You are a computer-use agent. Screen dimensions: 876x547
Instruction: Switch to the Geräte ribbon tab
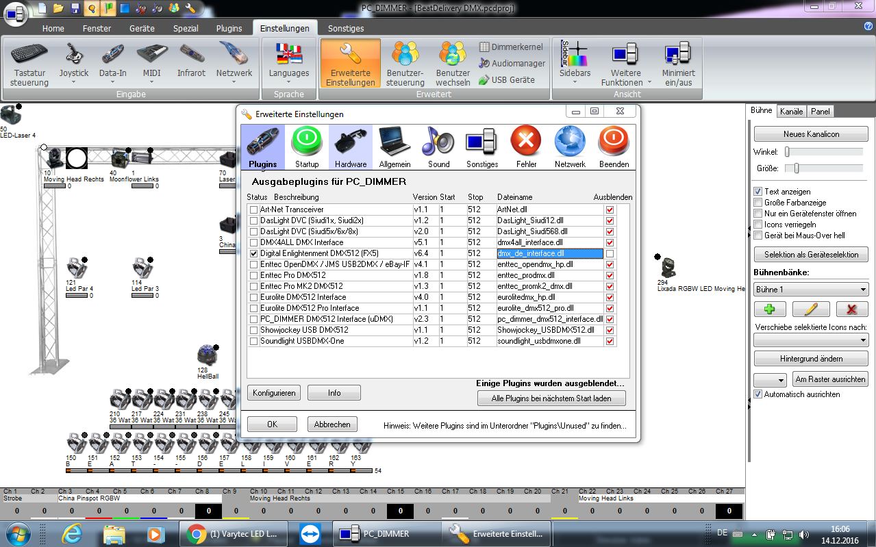142,29
